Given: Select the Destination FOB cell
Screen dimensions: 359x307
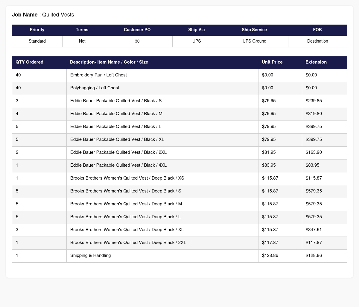Looking at the screenshot, I should pyautogui.click(x=317, y=41).
